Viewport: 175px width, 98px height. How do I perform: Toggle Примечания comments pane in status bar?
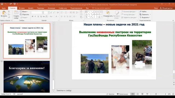[x=122, y=94]
